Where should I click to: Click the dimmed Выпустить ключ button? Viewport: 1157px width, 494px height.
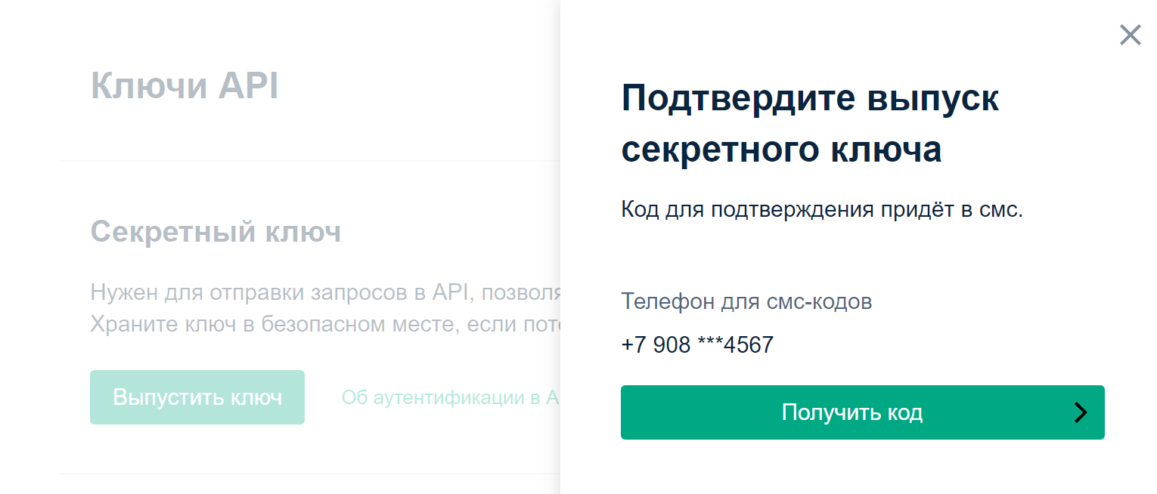197,397
